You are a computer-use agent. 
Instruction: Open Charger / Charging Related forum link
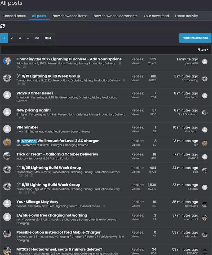(70, 145)
